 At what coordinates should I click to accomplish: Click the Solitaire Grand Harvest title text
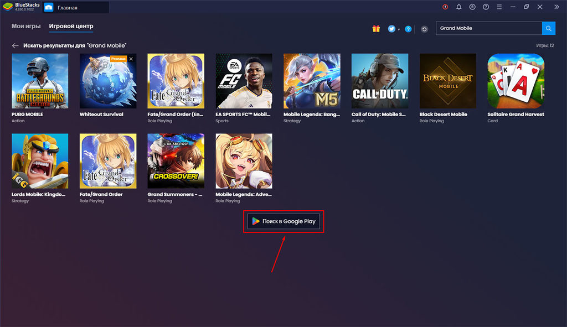[516, 114]
